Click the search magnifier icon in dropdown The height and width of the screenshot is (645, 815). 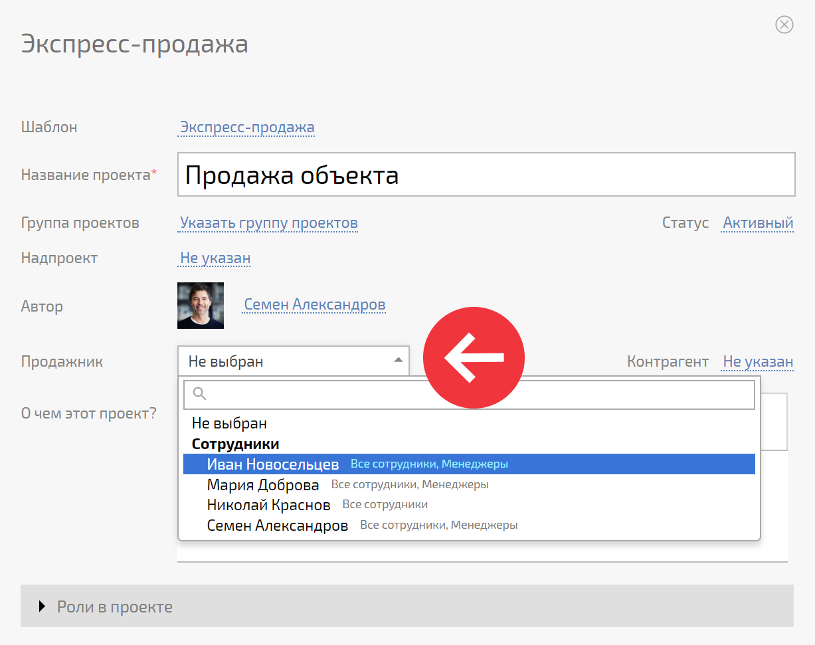[x=199, y=394]
